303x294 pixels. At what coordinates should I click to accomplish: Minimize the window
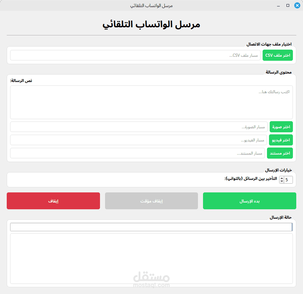278,6
